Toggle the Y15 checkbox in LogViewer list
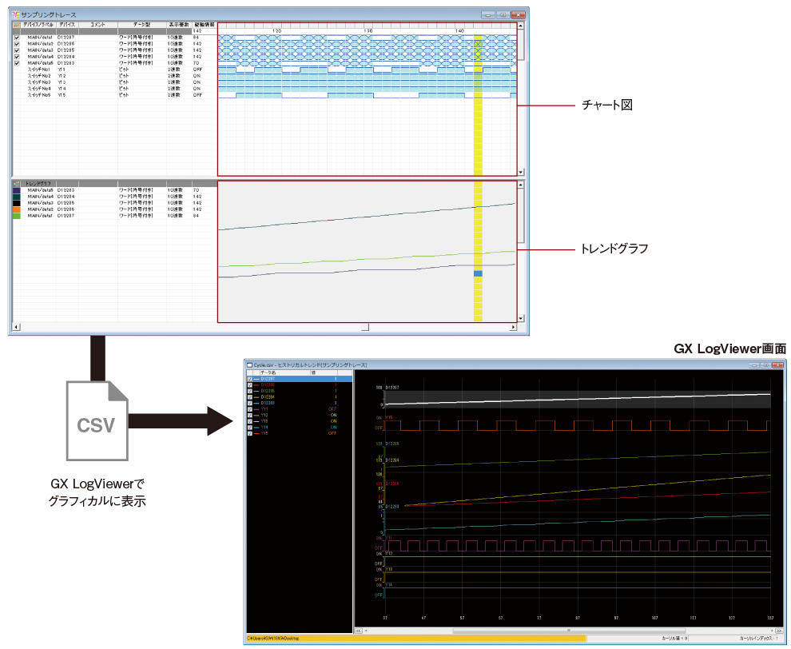The width and height of the screenshot is (791, 649). click(x=251, y=433)
